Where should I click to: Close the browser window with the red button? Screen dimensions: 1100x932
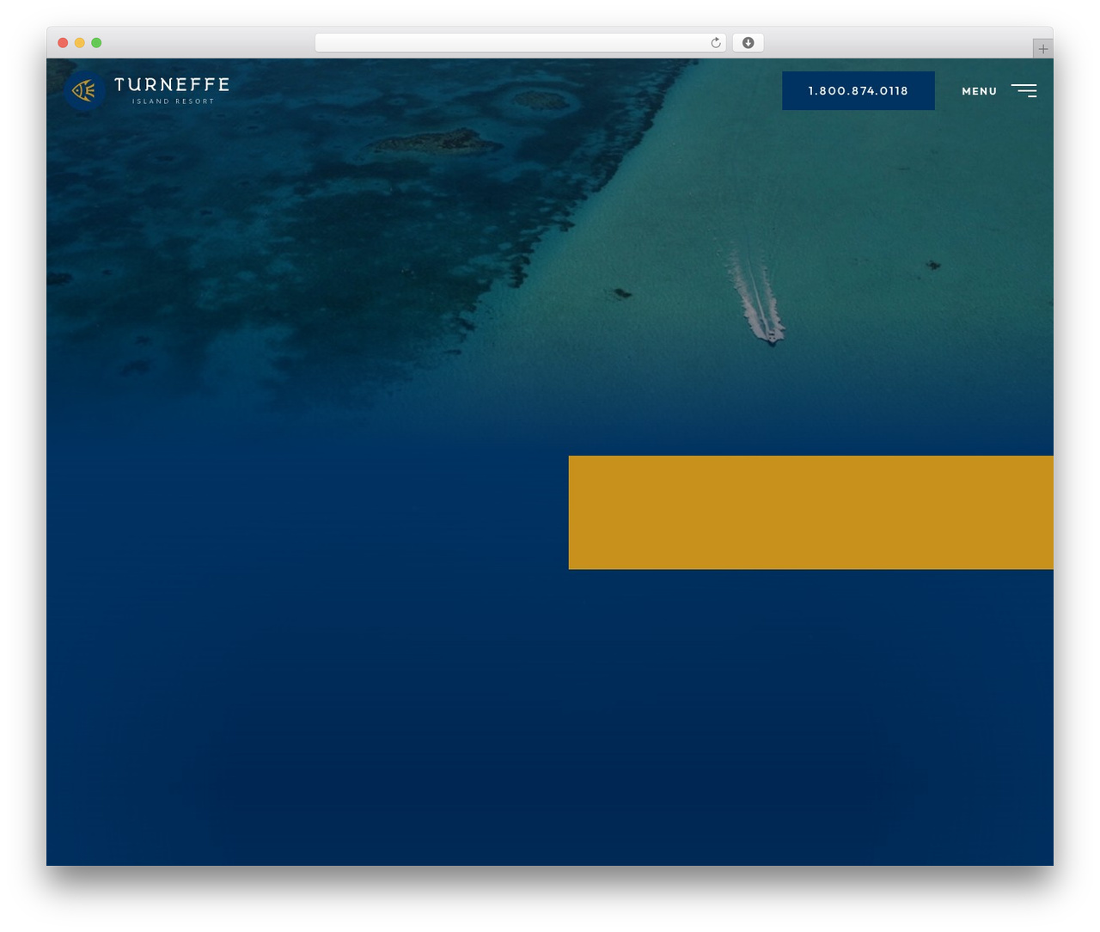pos(63,43)
